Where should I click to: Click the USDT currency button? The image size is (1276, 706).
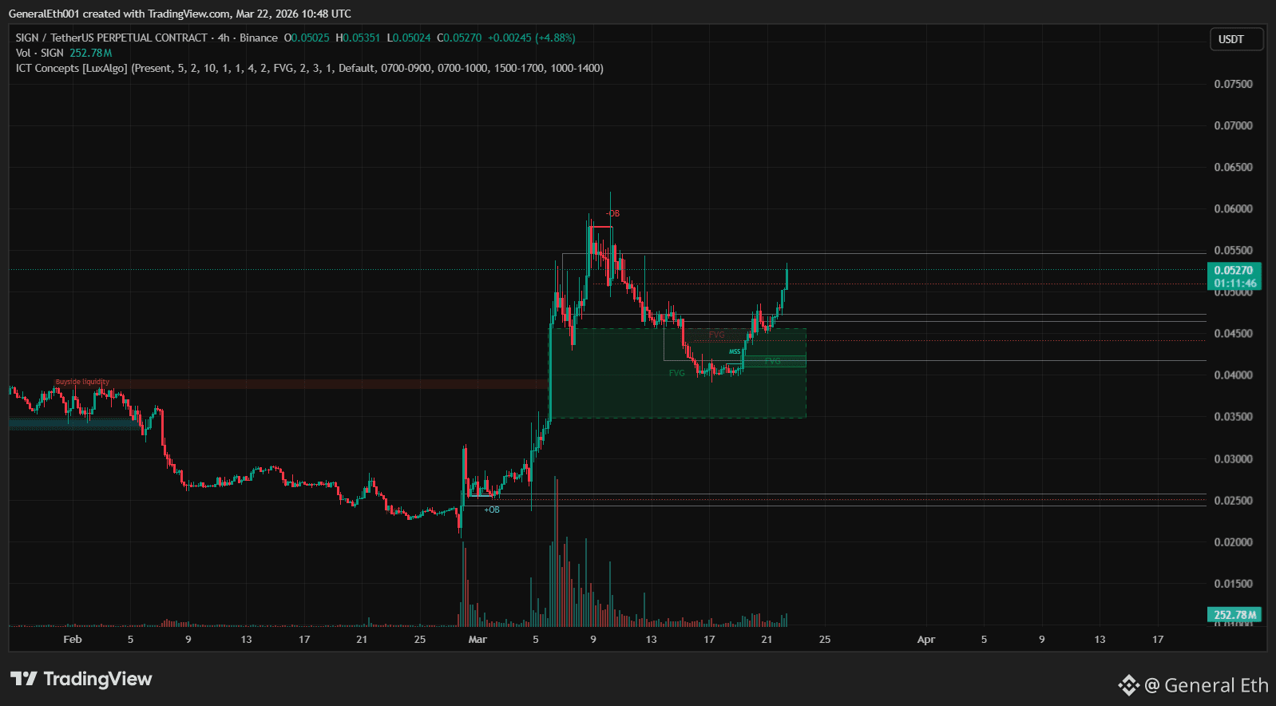[1236, 39]
